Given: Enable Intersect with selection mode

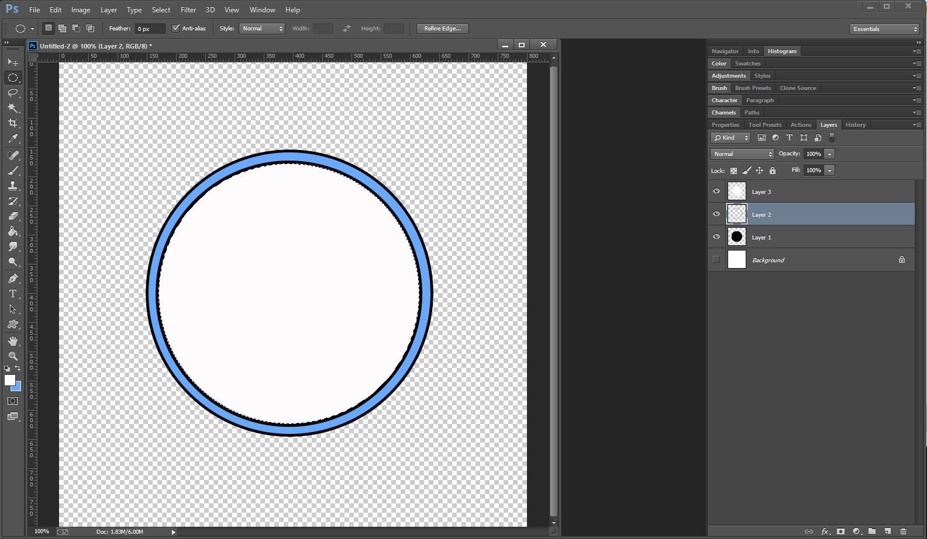Looking at the screenshot, I should point(90,28).
